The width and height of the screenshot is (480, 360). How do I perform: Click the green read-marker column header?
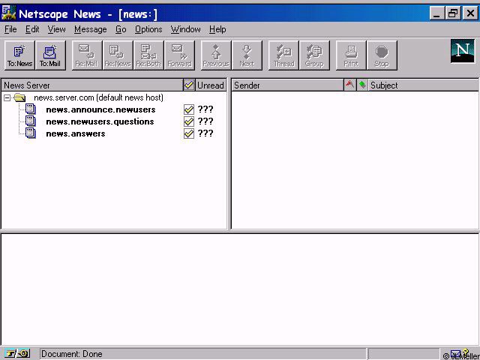(362, 85)
